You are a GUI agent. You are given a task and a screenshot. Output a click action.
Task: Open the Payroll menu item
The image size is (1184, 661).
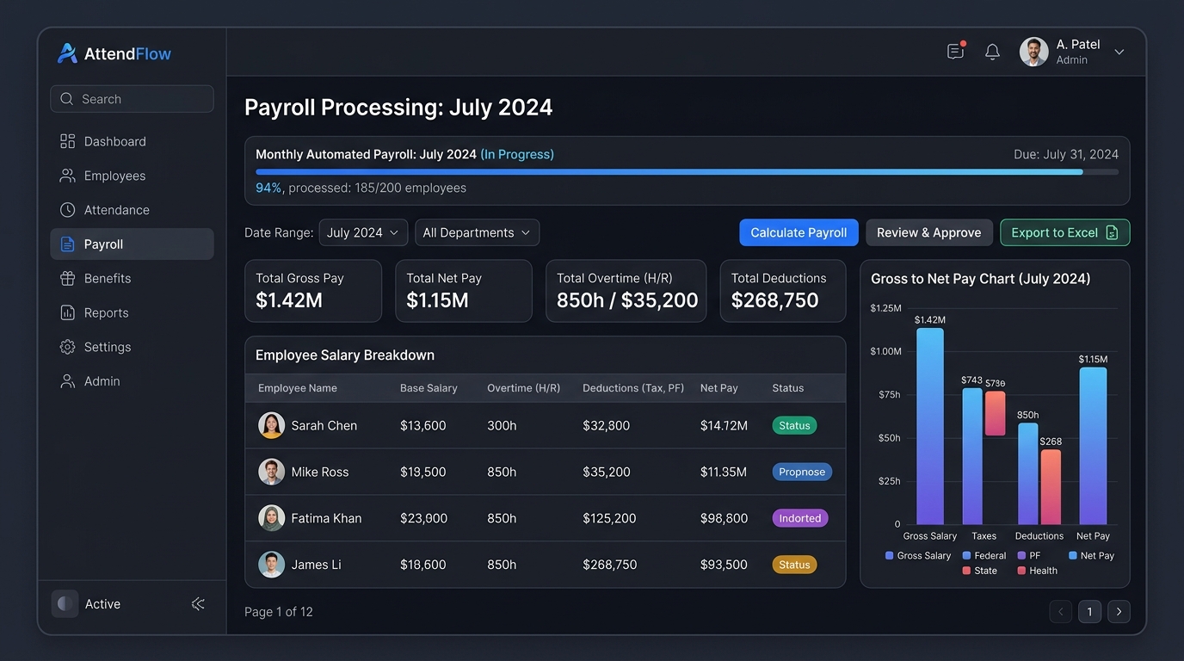pyautogui.click(x=132, y=244)
